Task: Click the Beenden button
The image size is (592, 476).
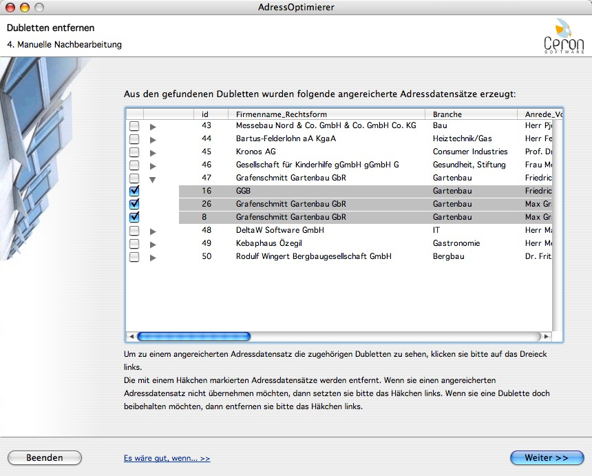Action: [45, 457]
